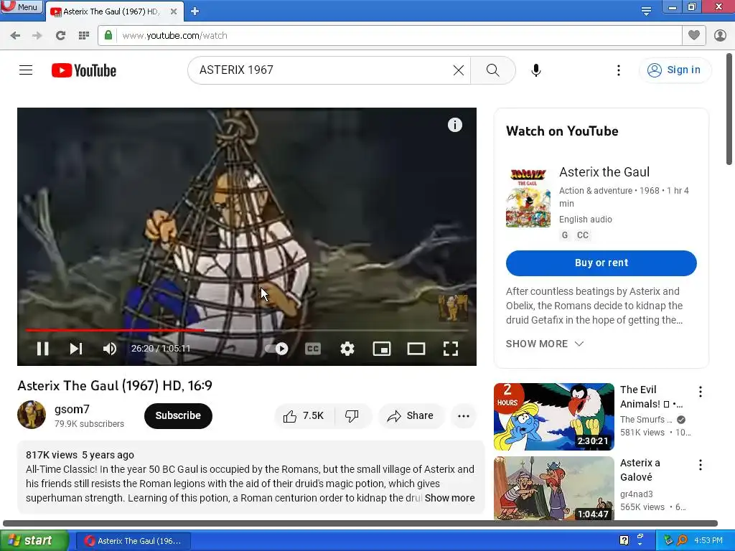Expand movie synopsis with SHOW MORE
The height and width of the screenshot is (551, 735).
(545, 344)
